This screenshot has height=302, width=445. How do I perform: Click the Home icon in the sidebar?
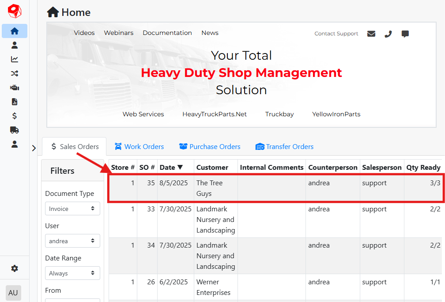click(15, 31)
